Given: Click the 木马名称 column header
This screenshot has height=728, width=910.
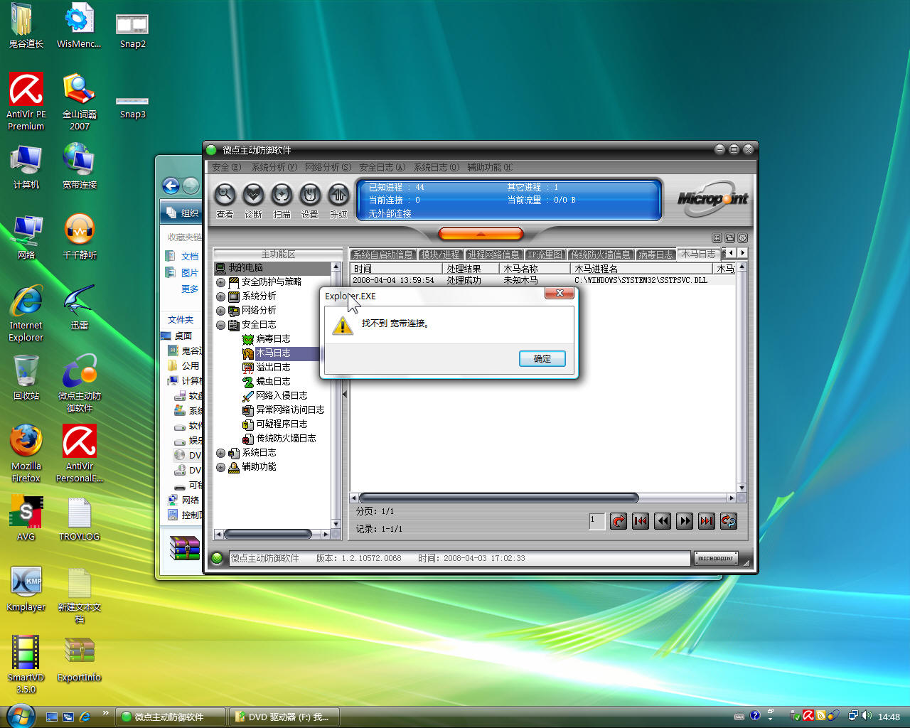Looking at the screenshot, I should pyautogui.click(x=535, y=269).
